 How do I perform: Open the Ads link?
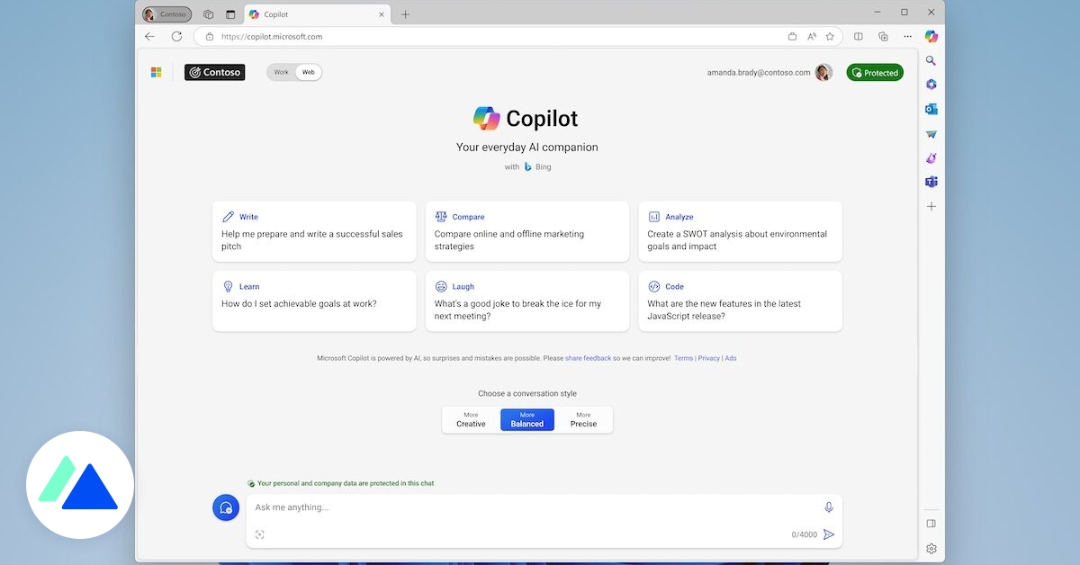(731, 358)
